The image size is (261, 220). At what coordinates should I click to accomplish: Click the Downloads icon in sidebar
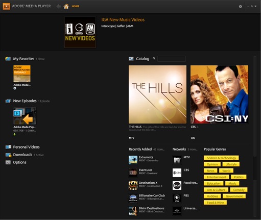[x=8, y=155]
